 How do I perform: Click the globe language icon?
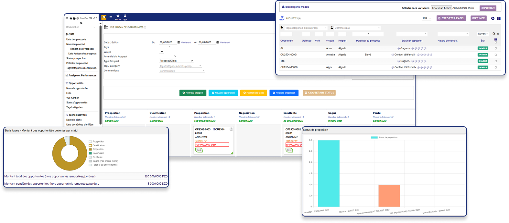click(x=67, y=18)
